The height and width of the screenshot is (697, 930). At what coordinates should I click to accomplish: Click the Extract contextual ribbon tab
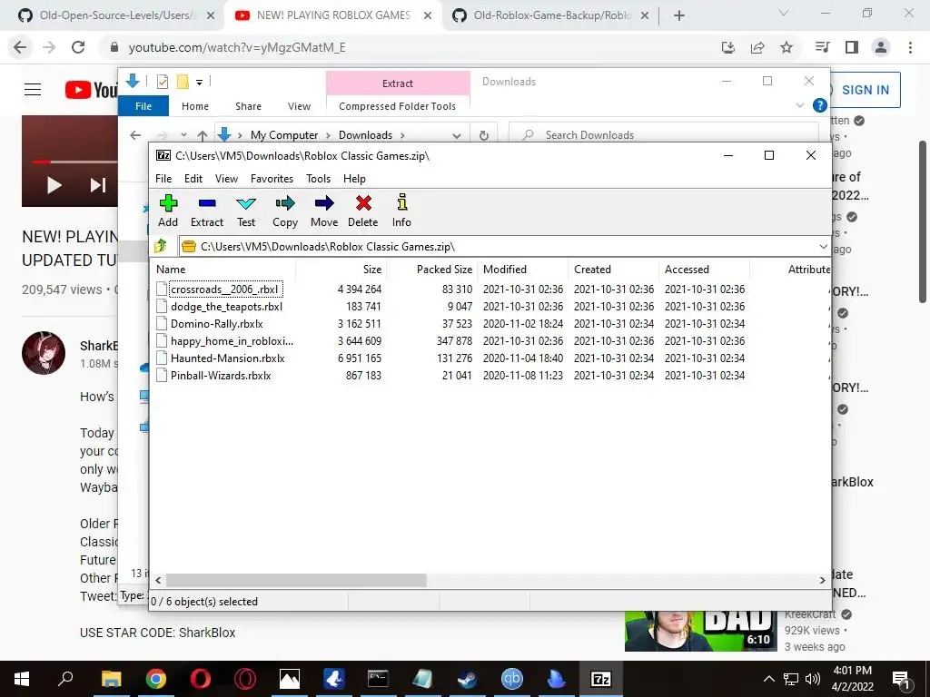(x=398, y=83)
